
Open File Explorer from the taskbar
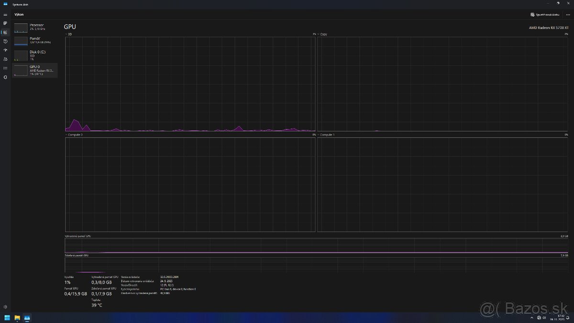pos(17,318)
